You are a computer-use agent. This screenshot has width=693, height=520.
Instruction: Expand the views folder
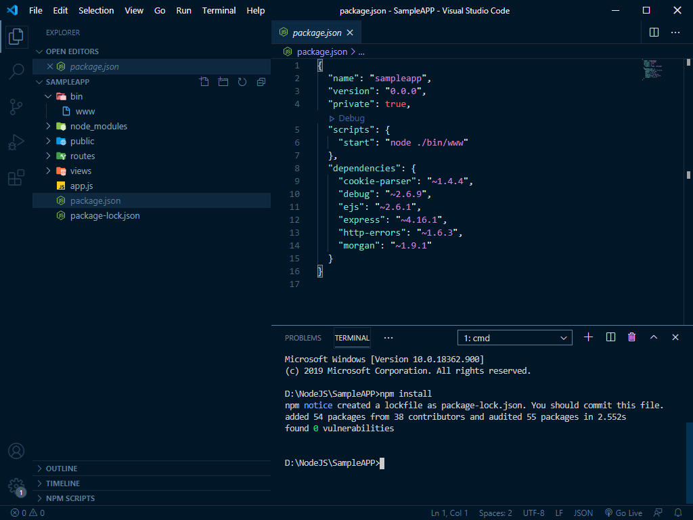[48, 171]
